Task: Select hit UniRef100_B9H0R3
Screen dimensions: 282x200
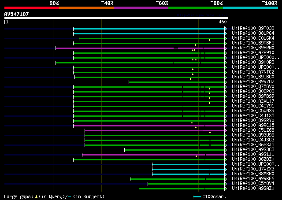Action: (253, 63)
